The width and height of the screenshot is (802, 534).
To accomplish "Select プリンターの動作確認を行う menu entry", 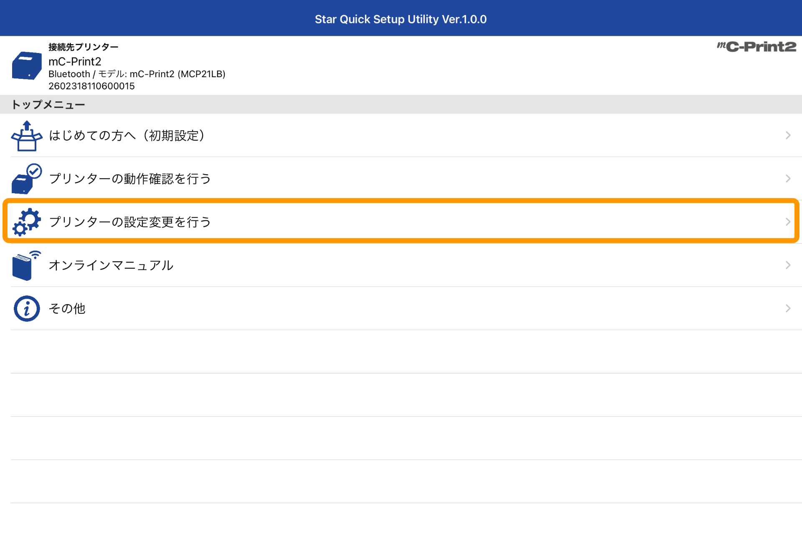I will pyautogui.click(x=130, y=179).
